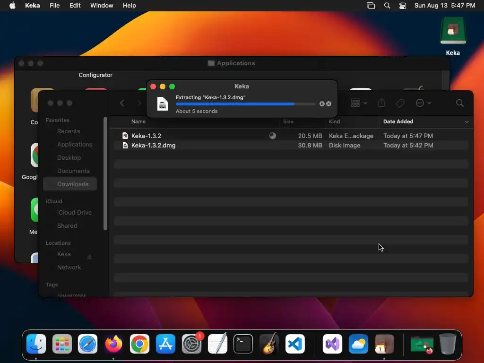Go forward in Finder window
The image size is (484, 363).
coord(139,103)
